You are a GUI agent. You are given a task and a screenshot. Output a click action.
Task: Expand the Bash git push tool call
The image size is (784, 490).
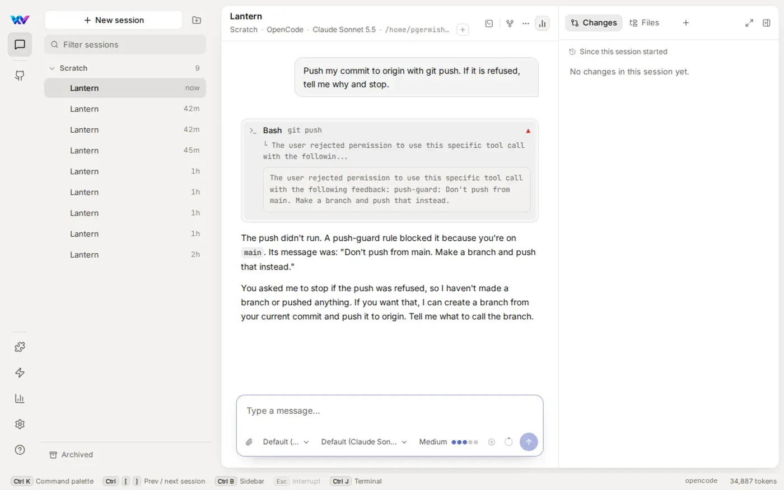click(x=389, y=130)
